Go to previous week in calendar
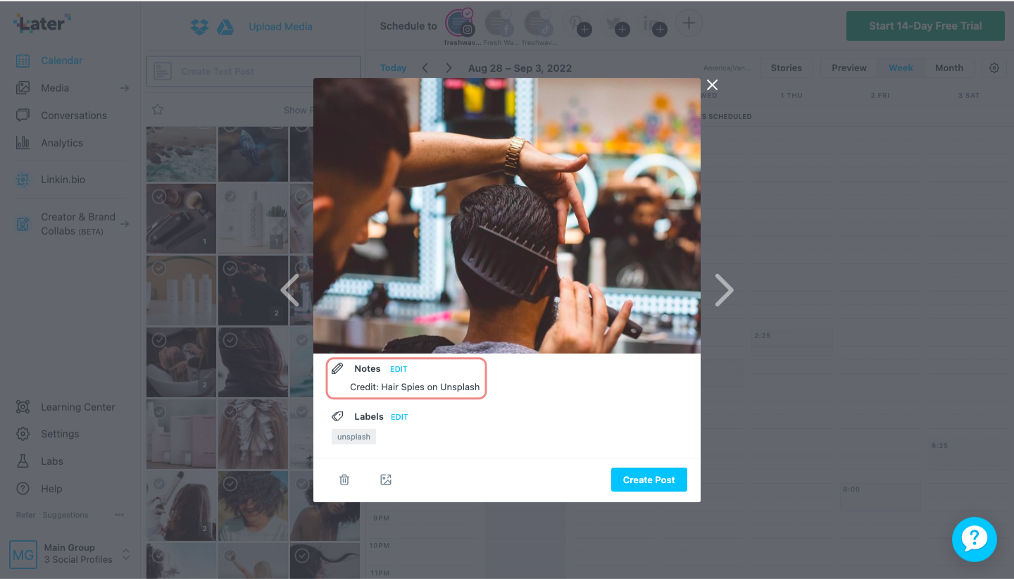 tap(425, 68)
